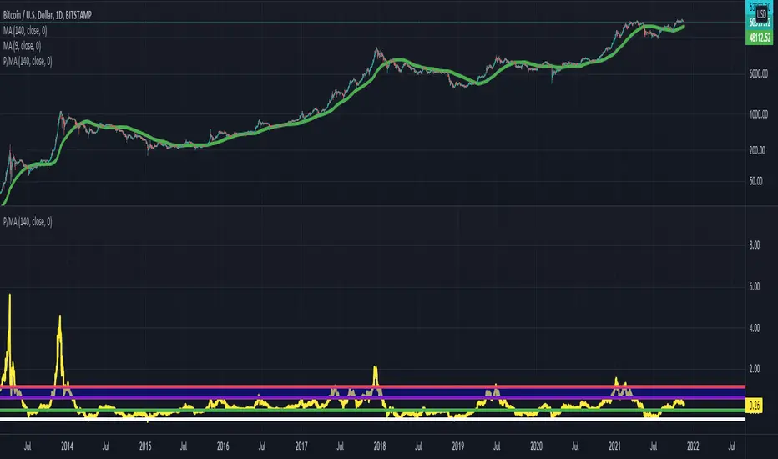The image size is (778, 459).
Task: Click the 2016 label on time axis
Action: click(x=223, y=446)
